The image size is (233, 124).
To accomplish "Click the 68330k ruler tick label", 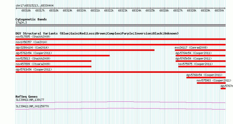I will click(x=219, y=10).
